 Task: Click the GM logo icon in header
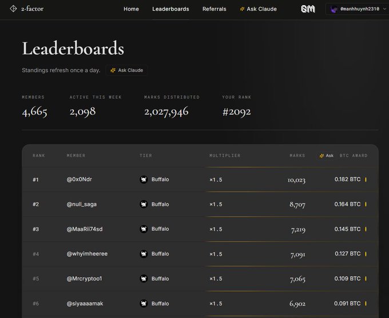[308, 9]
